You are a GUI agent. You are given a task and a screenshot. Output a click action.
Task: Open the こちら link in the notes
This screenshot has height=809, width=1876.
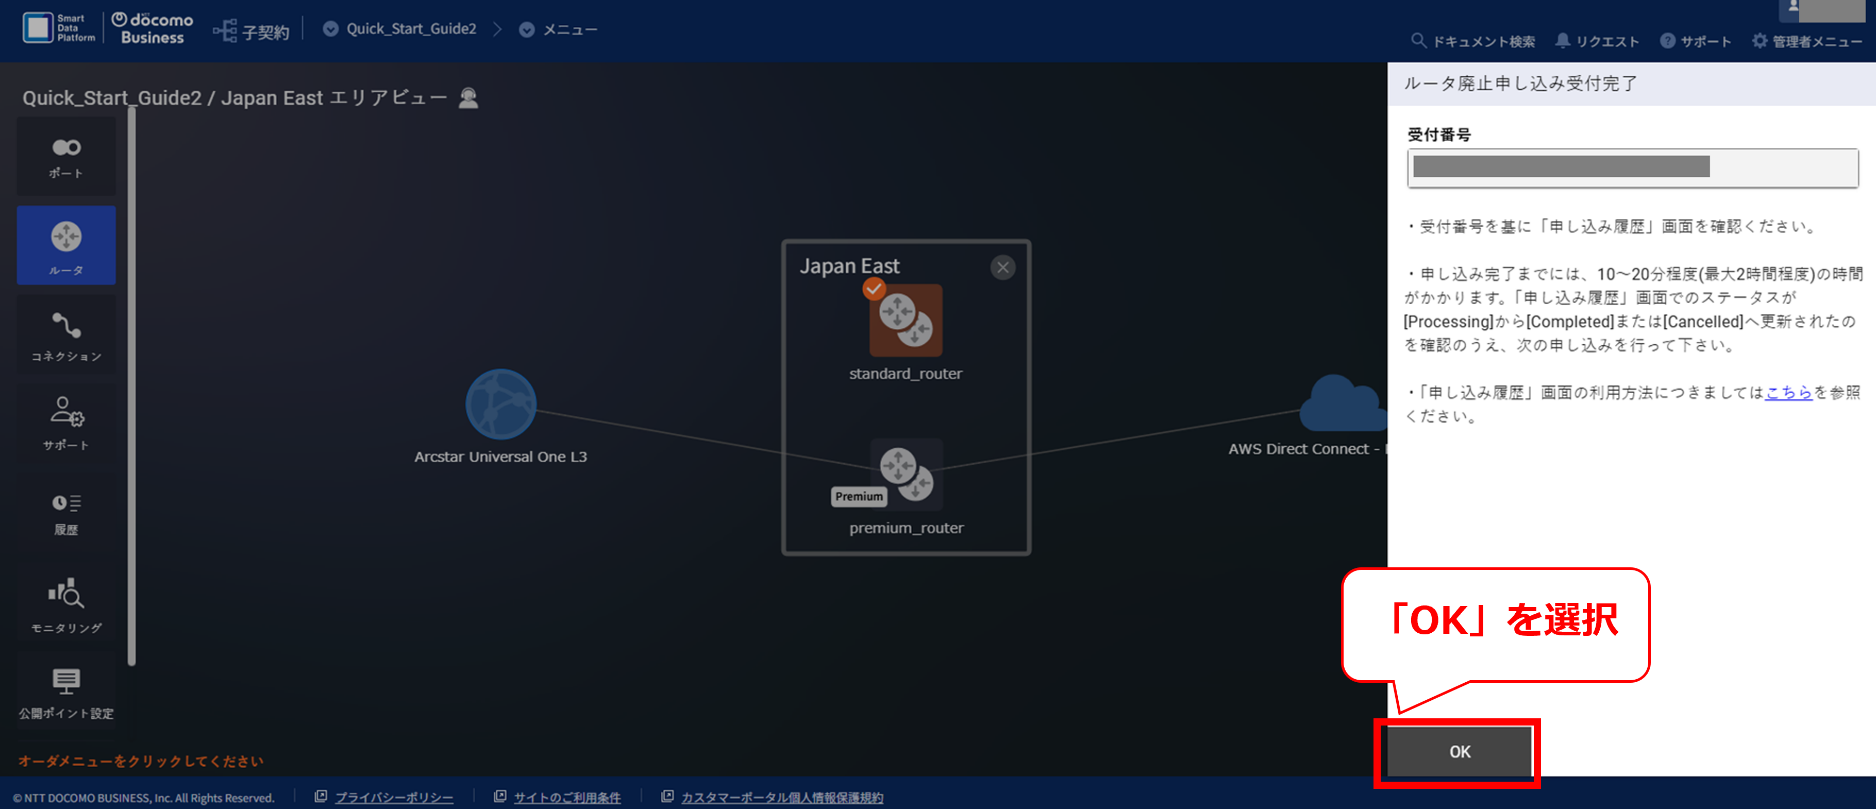click(x=1788, y=393)
